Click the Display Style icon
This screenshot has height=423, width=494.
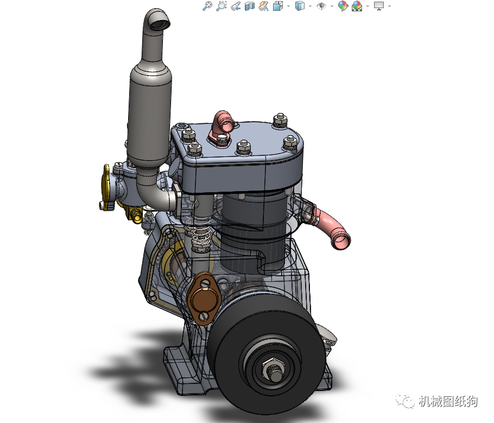tap(300, 6)
